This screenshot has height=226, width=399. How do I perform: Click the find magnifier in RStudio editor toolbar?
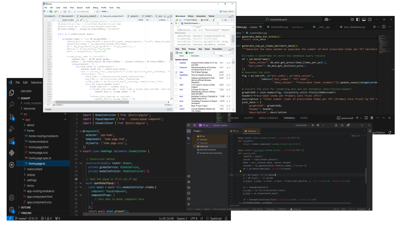77,20
